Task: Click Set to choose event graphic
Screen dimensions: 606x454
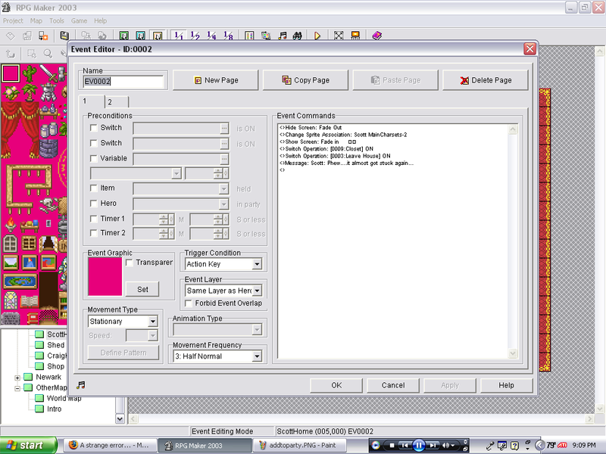Action: click(x=142, y=290)
